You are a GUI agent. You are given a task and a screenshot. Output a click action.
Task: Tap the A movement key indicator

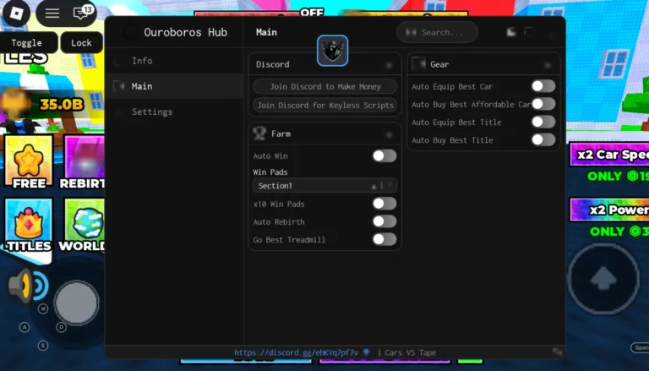click(x=25, y=327)
